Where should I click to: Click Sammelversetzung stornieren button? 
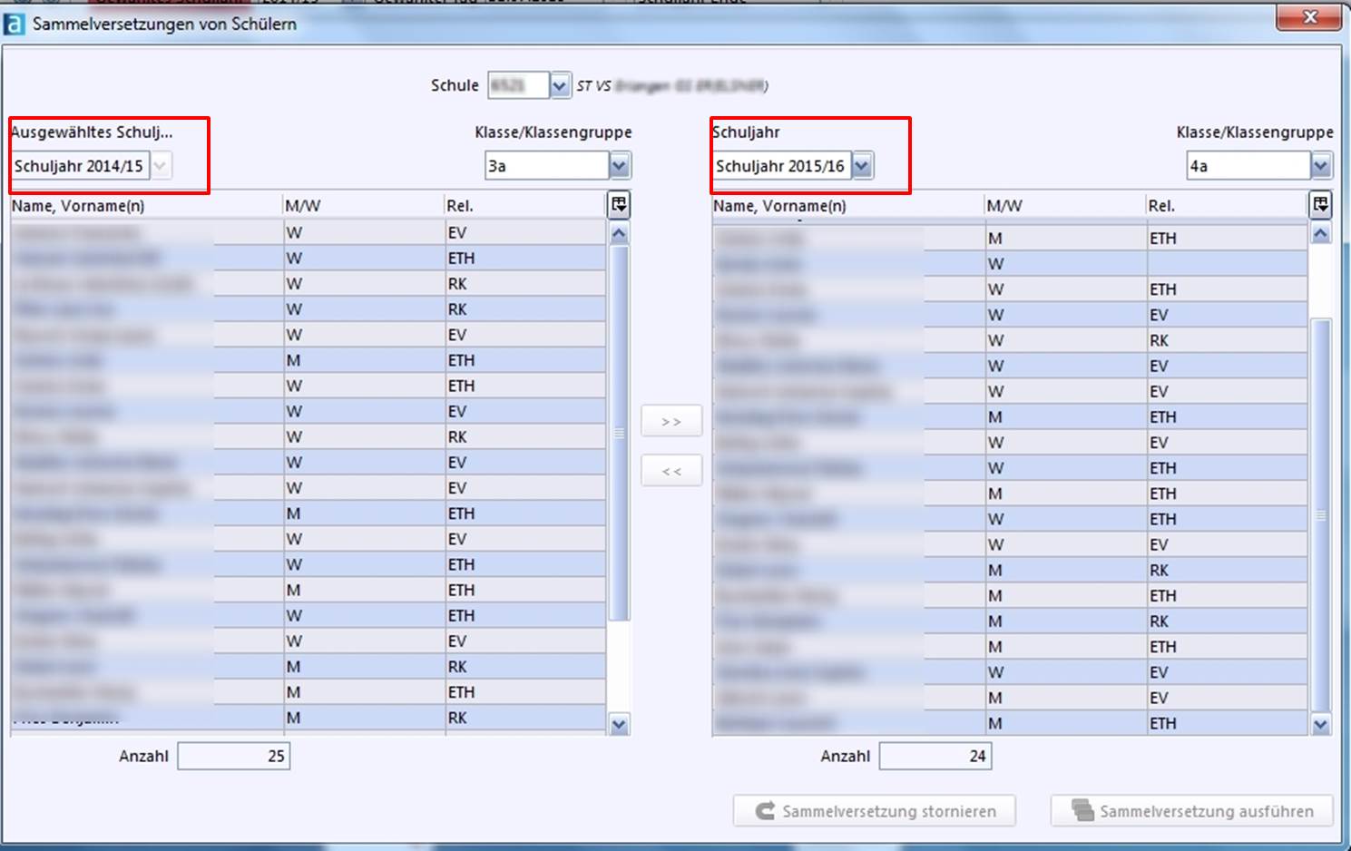point(875,811)
